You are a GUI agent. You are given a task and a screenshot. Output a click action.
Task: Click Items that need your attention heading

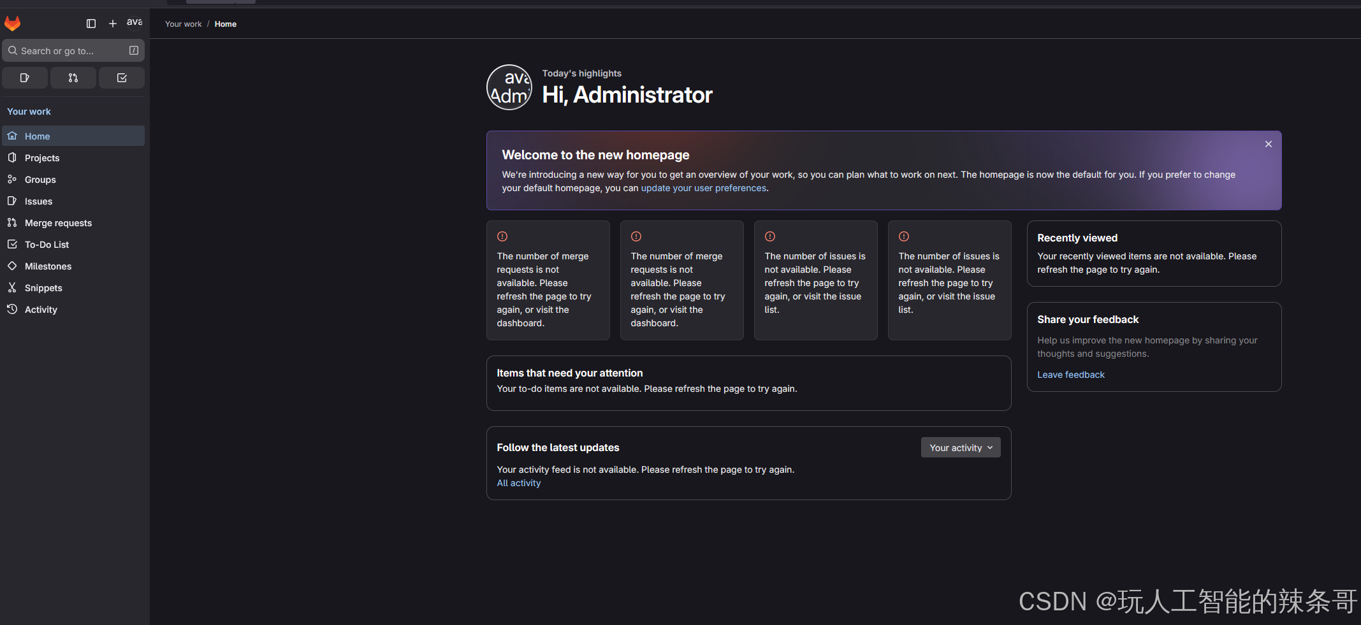pyautogui.click(x=570, y=373)
